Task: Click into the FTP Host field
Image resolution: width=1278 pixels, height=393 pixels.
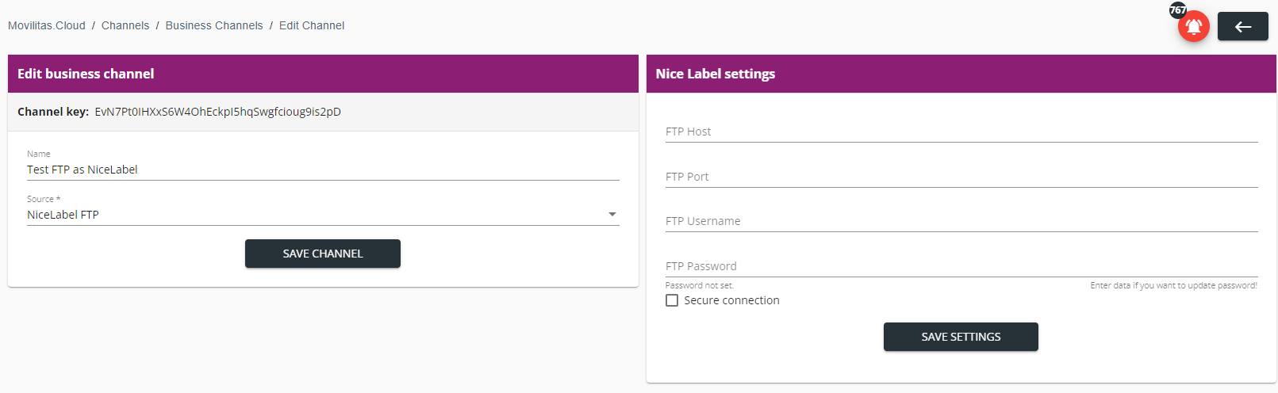Action: point(961,132)
